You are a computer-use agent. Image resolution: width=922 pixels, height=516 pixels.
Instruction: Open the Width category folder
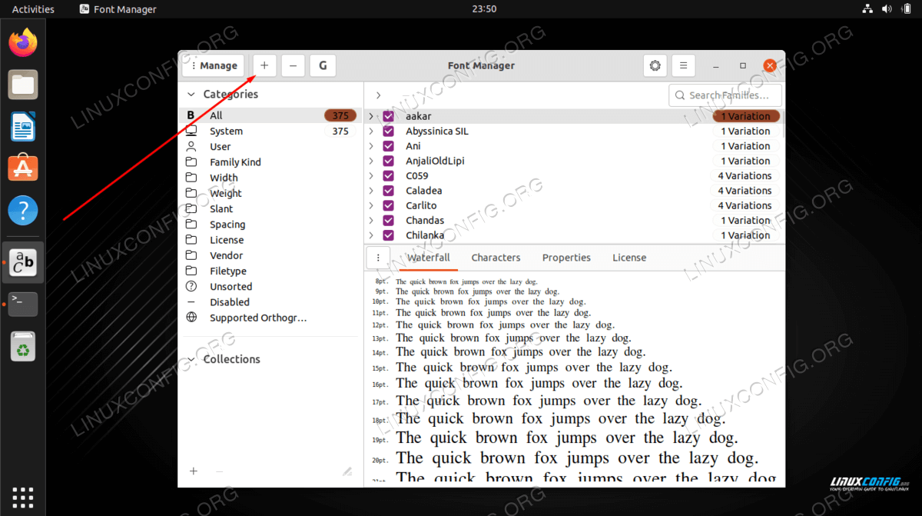pyautogui.click(x=270, y=178)
